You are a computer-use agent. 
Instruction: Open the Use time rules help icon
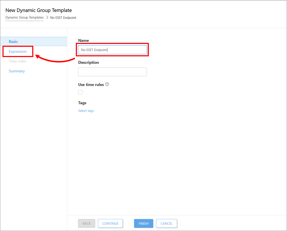click(107, 85)
